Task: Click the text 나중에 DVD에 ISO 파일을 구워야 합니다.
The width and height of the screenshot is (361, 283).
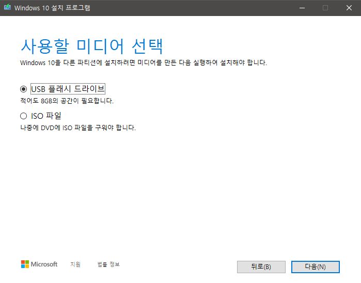Action: click(x=78, y=128)
